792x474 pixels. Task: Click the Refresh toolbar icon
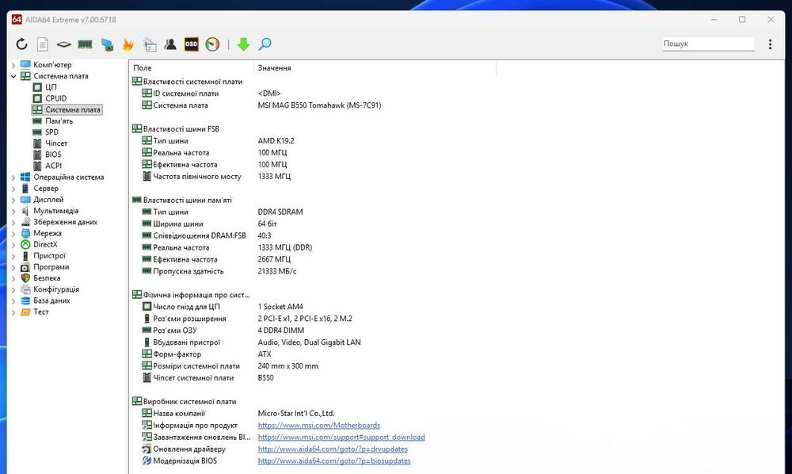coord(21,44)
